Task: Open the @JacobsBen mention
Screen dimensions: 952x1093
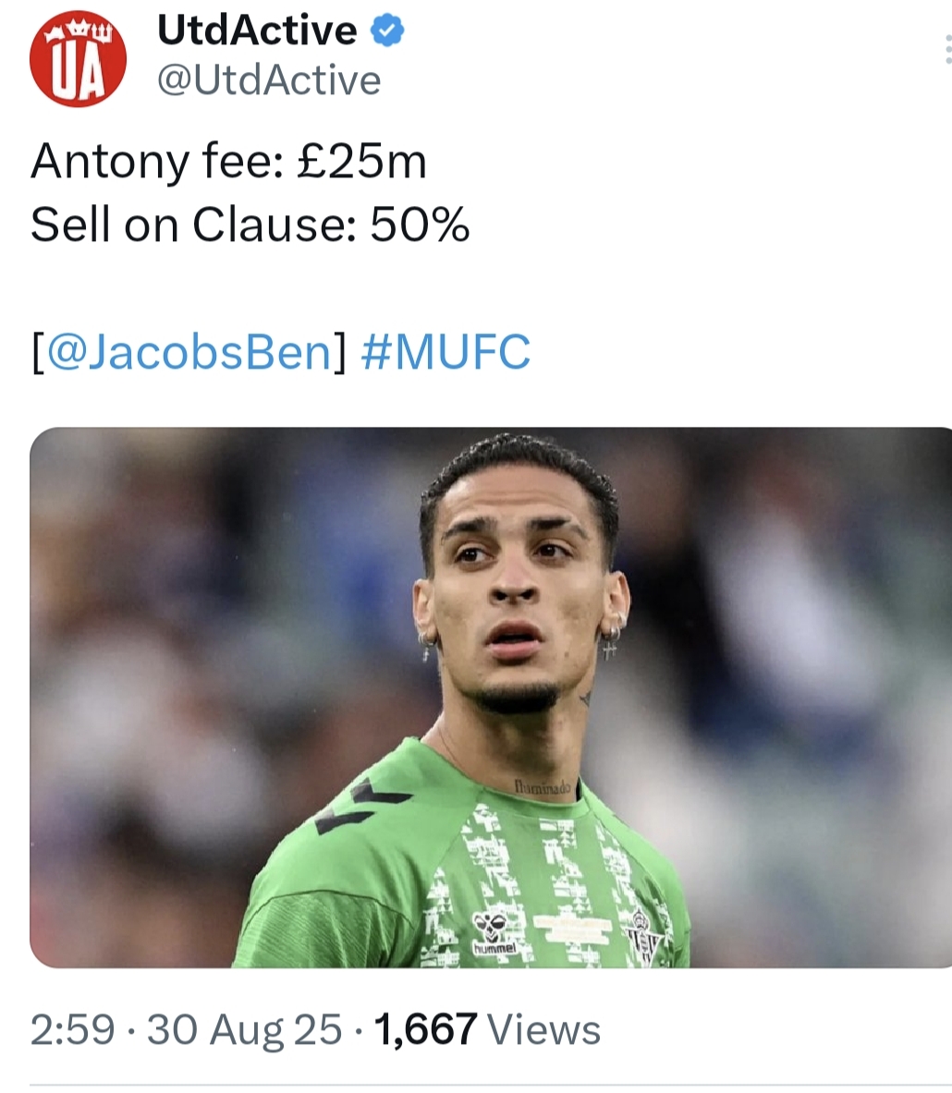Action: (189, 352)
